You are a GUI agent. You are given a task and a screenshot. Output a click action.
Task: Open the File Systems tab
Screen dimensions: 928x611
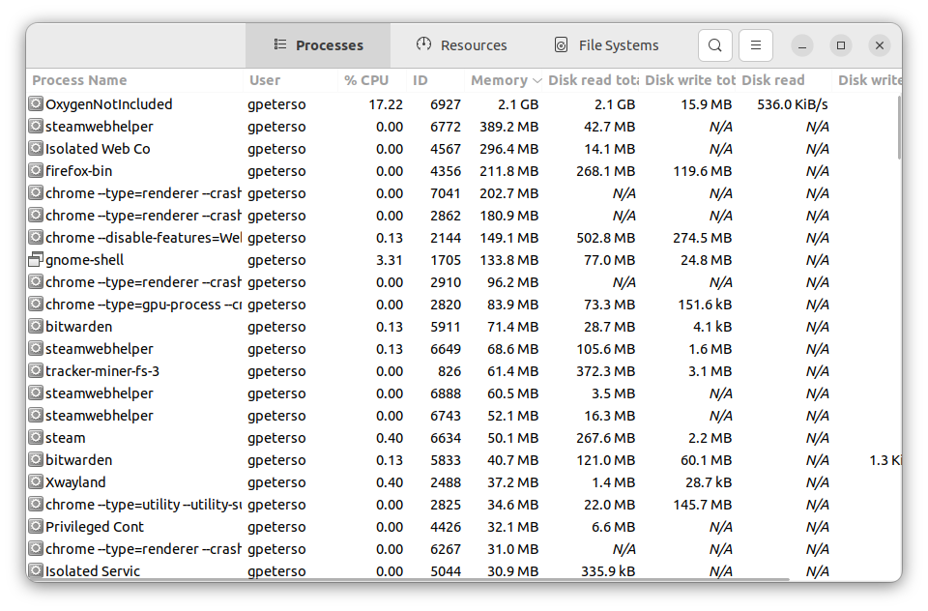(606, 45)
